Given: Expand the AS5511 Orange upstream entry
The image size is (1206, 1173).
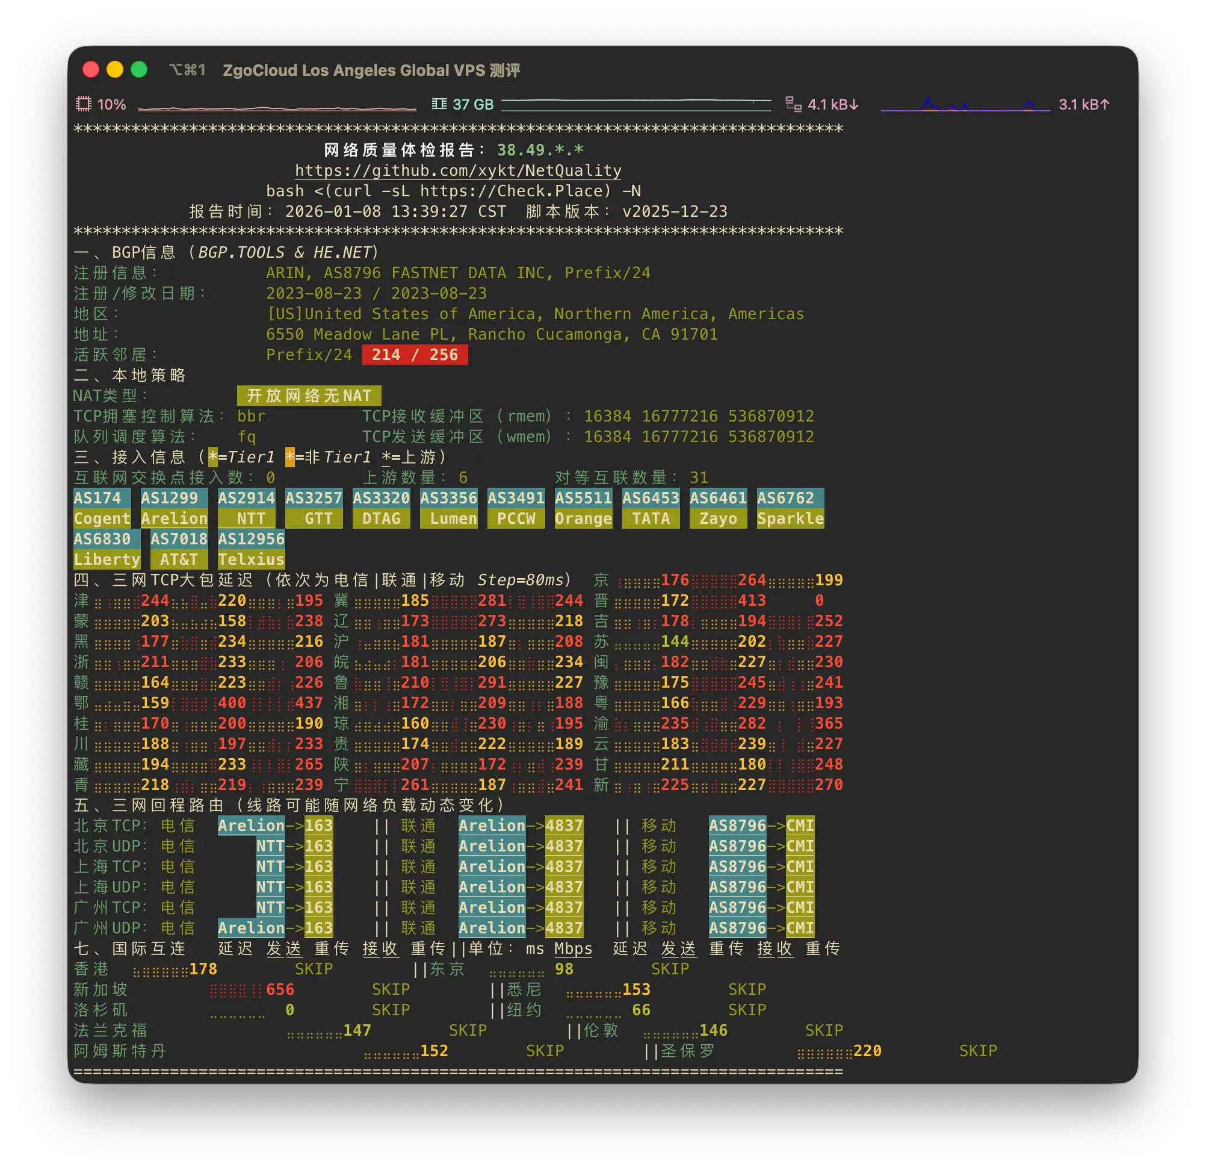Looking at the screenshot, I should [x=583, y=508].
